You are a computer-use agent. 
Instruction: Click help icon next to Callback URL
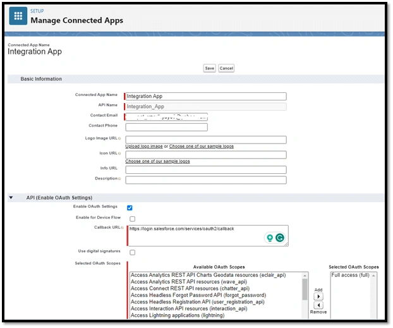(123, 228)
